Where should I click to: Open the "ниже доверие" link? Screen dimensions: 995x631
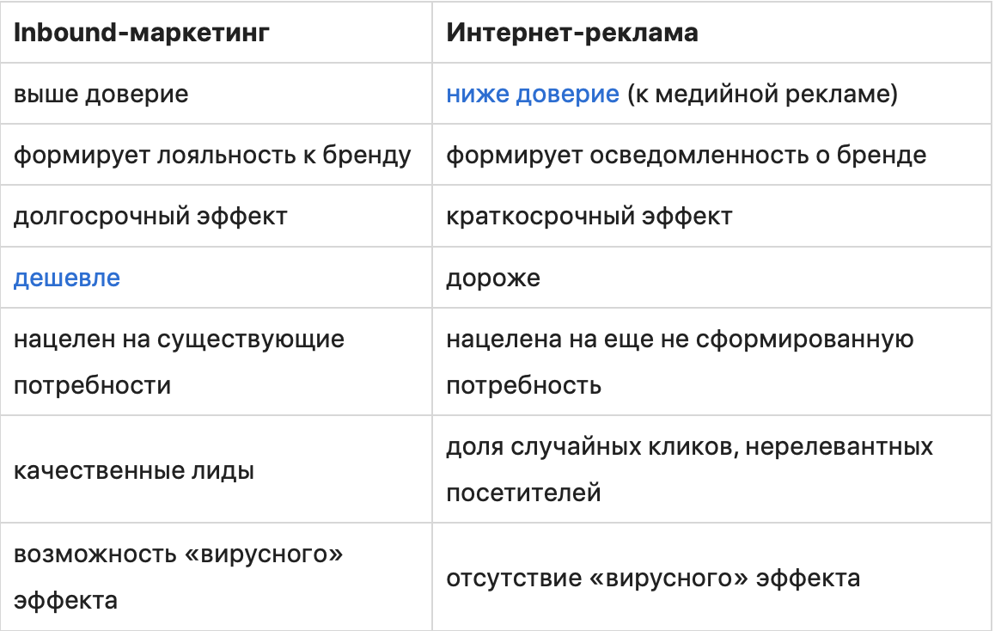[x=532, y=94]
